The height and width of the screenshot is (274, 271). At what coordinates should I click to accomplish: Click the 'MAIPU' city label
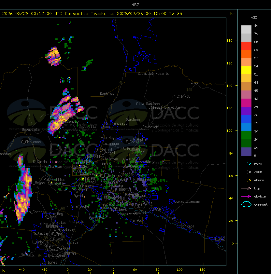(90, 179)
